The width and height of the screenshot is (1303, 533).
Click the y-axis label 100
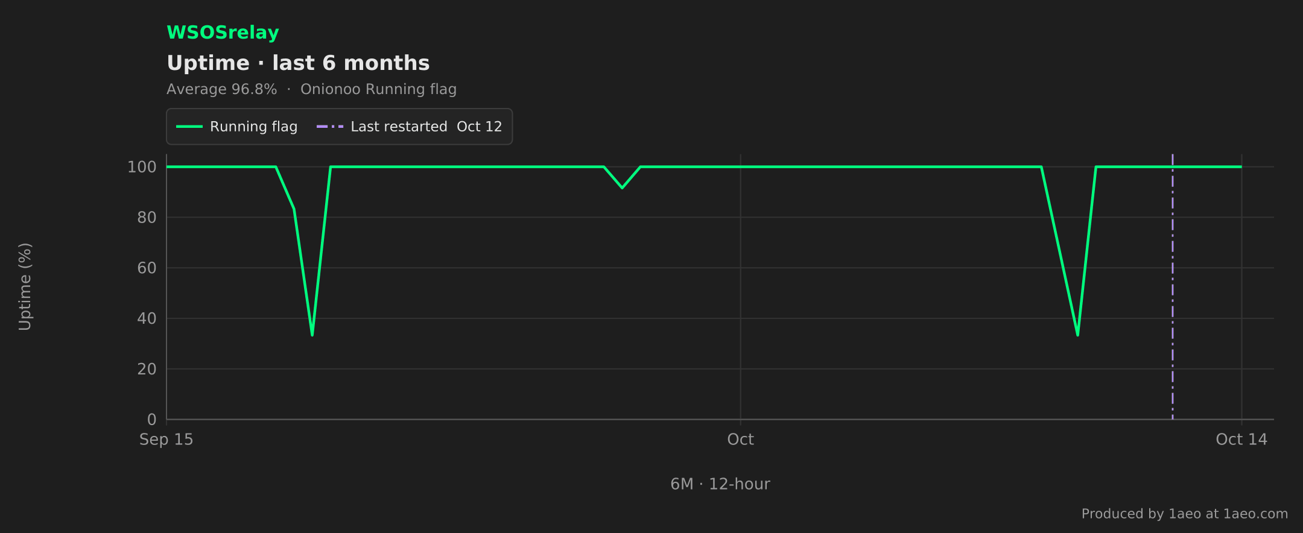142,167
